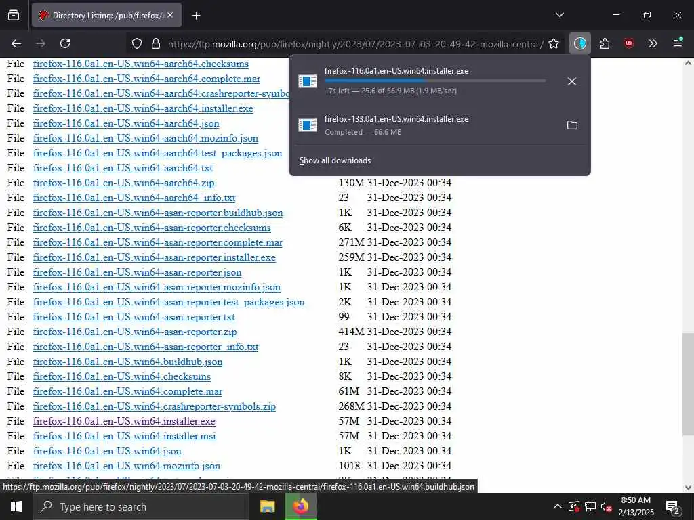Open the uBlock Origin extension icon
Screen dimensions: 694x520
(629, 43)
